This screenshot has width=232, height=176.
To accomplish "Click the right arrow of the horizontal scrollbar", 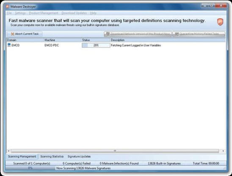I will pos(223,151).
